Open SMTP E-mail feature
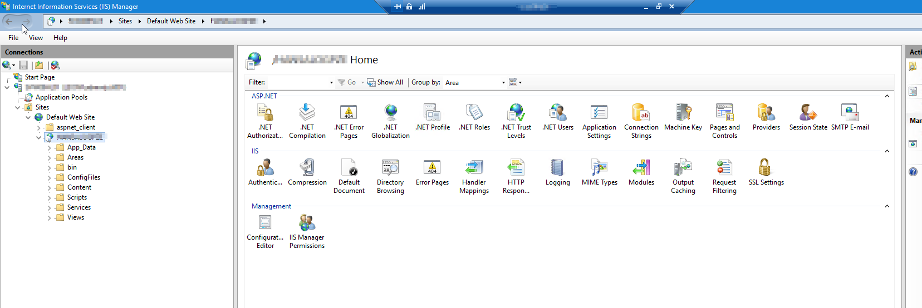922x308 pixels. click(x=850, y=117)
